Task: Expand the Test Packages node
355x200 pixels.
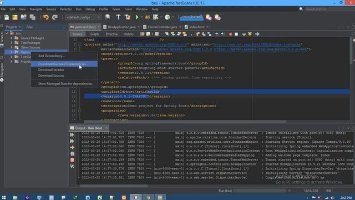Action: [x=11, y=43]
